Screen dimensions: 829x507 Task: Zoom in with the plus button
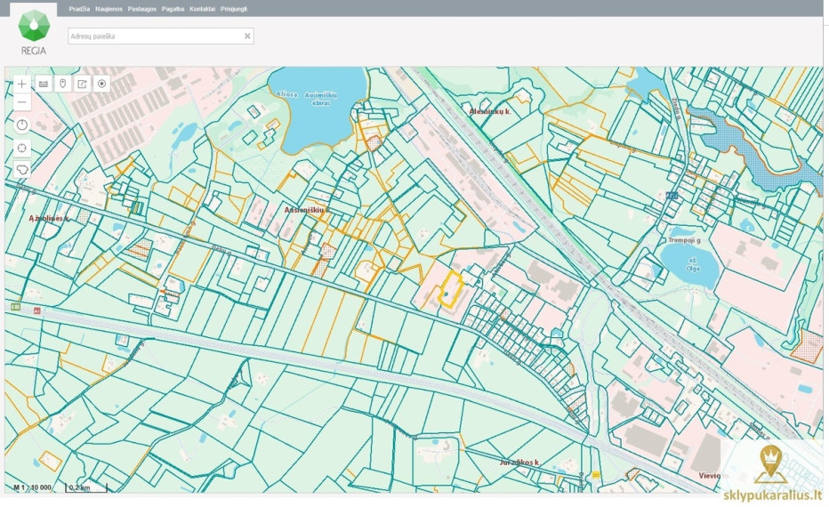click(21, 84)
